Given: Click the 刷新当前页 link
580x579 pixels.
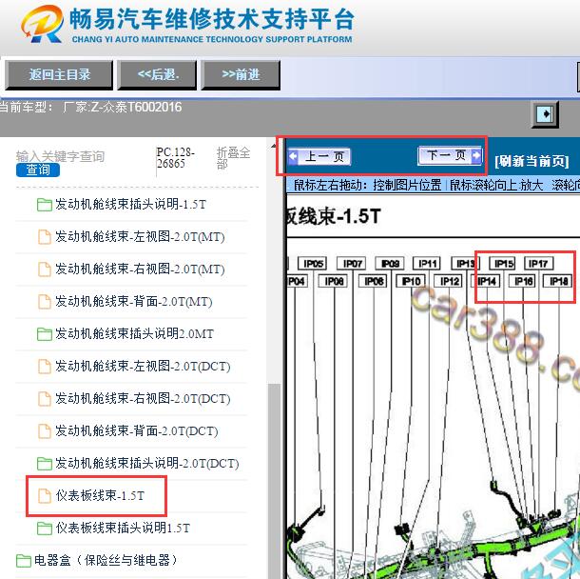Looking at the screenshot, I should pyautogui.click(x=532, y=161).
